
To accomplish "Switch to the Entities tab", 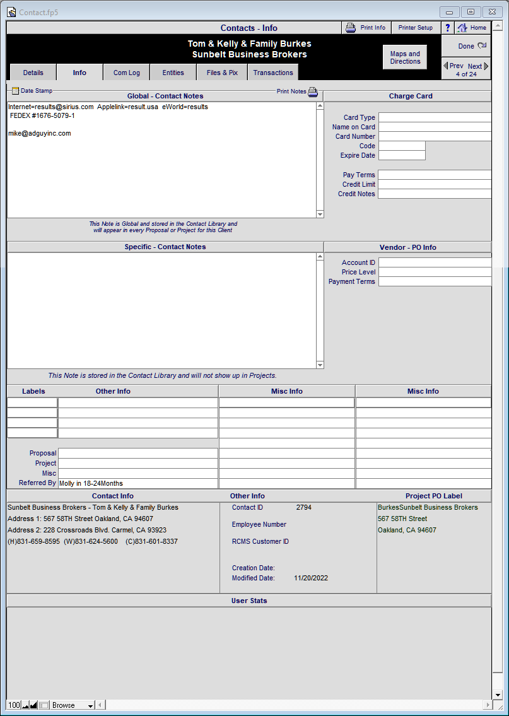I will click(x=173, y=73).
